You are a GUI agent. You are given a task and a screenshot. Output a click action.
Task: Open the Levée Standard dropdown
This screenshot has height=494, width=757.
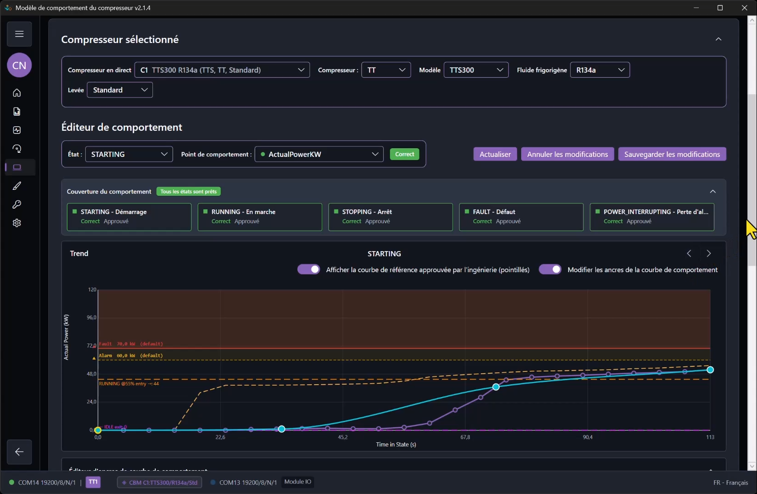pyautogui.click(x=120, y=90)
